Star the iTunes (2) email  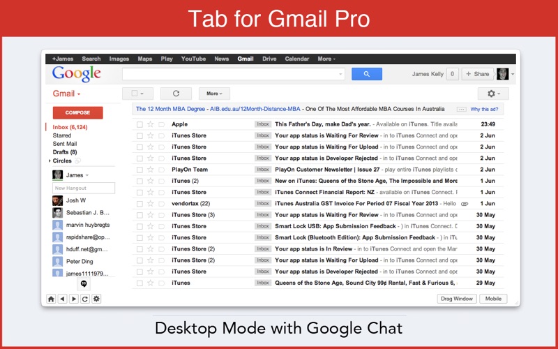(150, 181)
